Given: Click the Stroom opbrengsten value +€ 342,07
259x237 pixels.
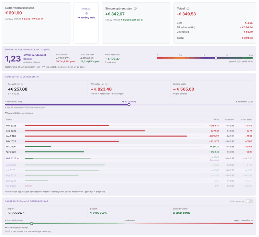Looking at the screenshot, I should pyautogui.click(x=115, y=14).
